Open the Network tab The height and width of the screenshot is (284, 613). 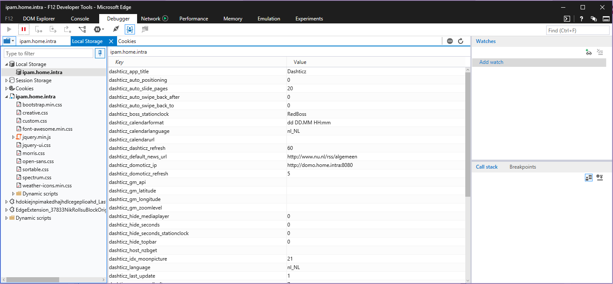(x=151, y=19)
